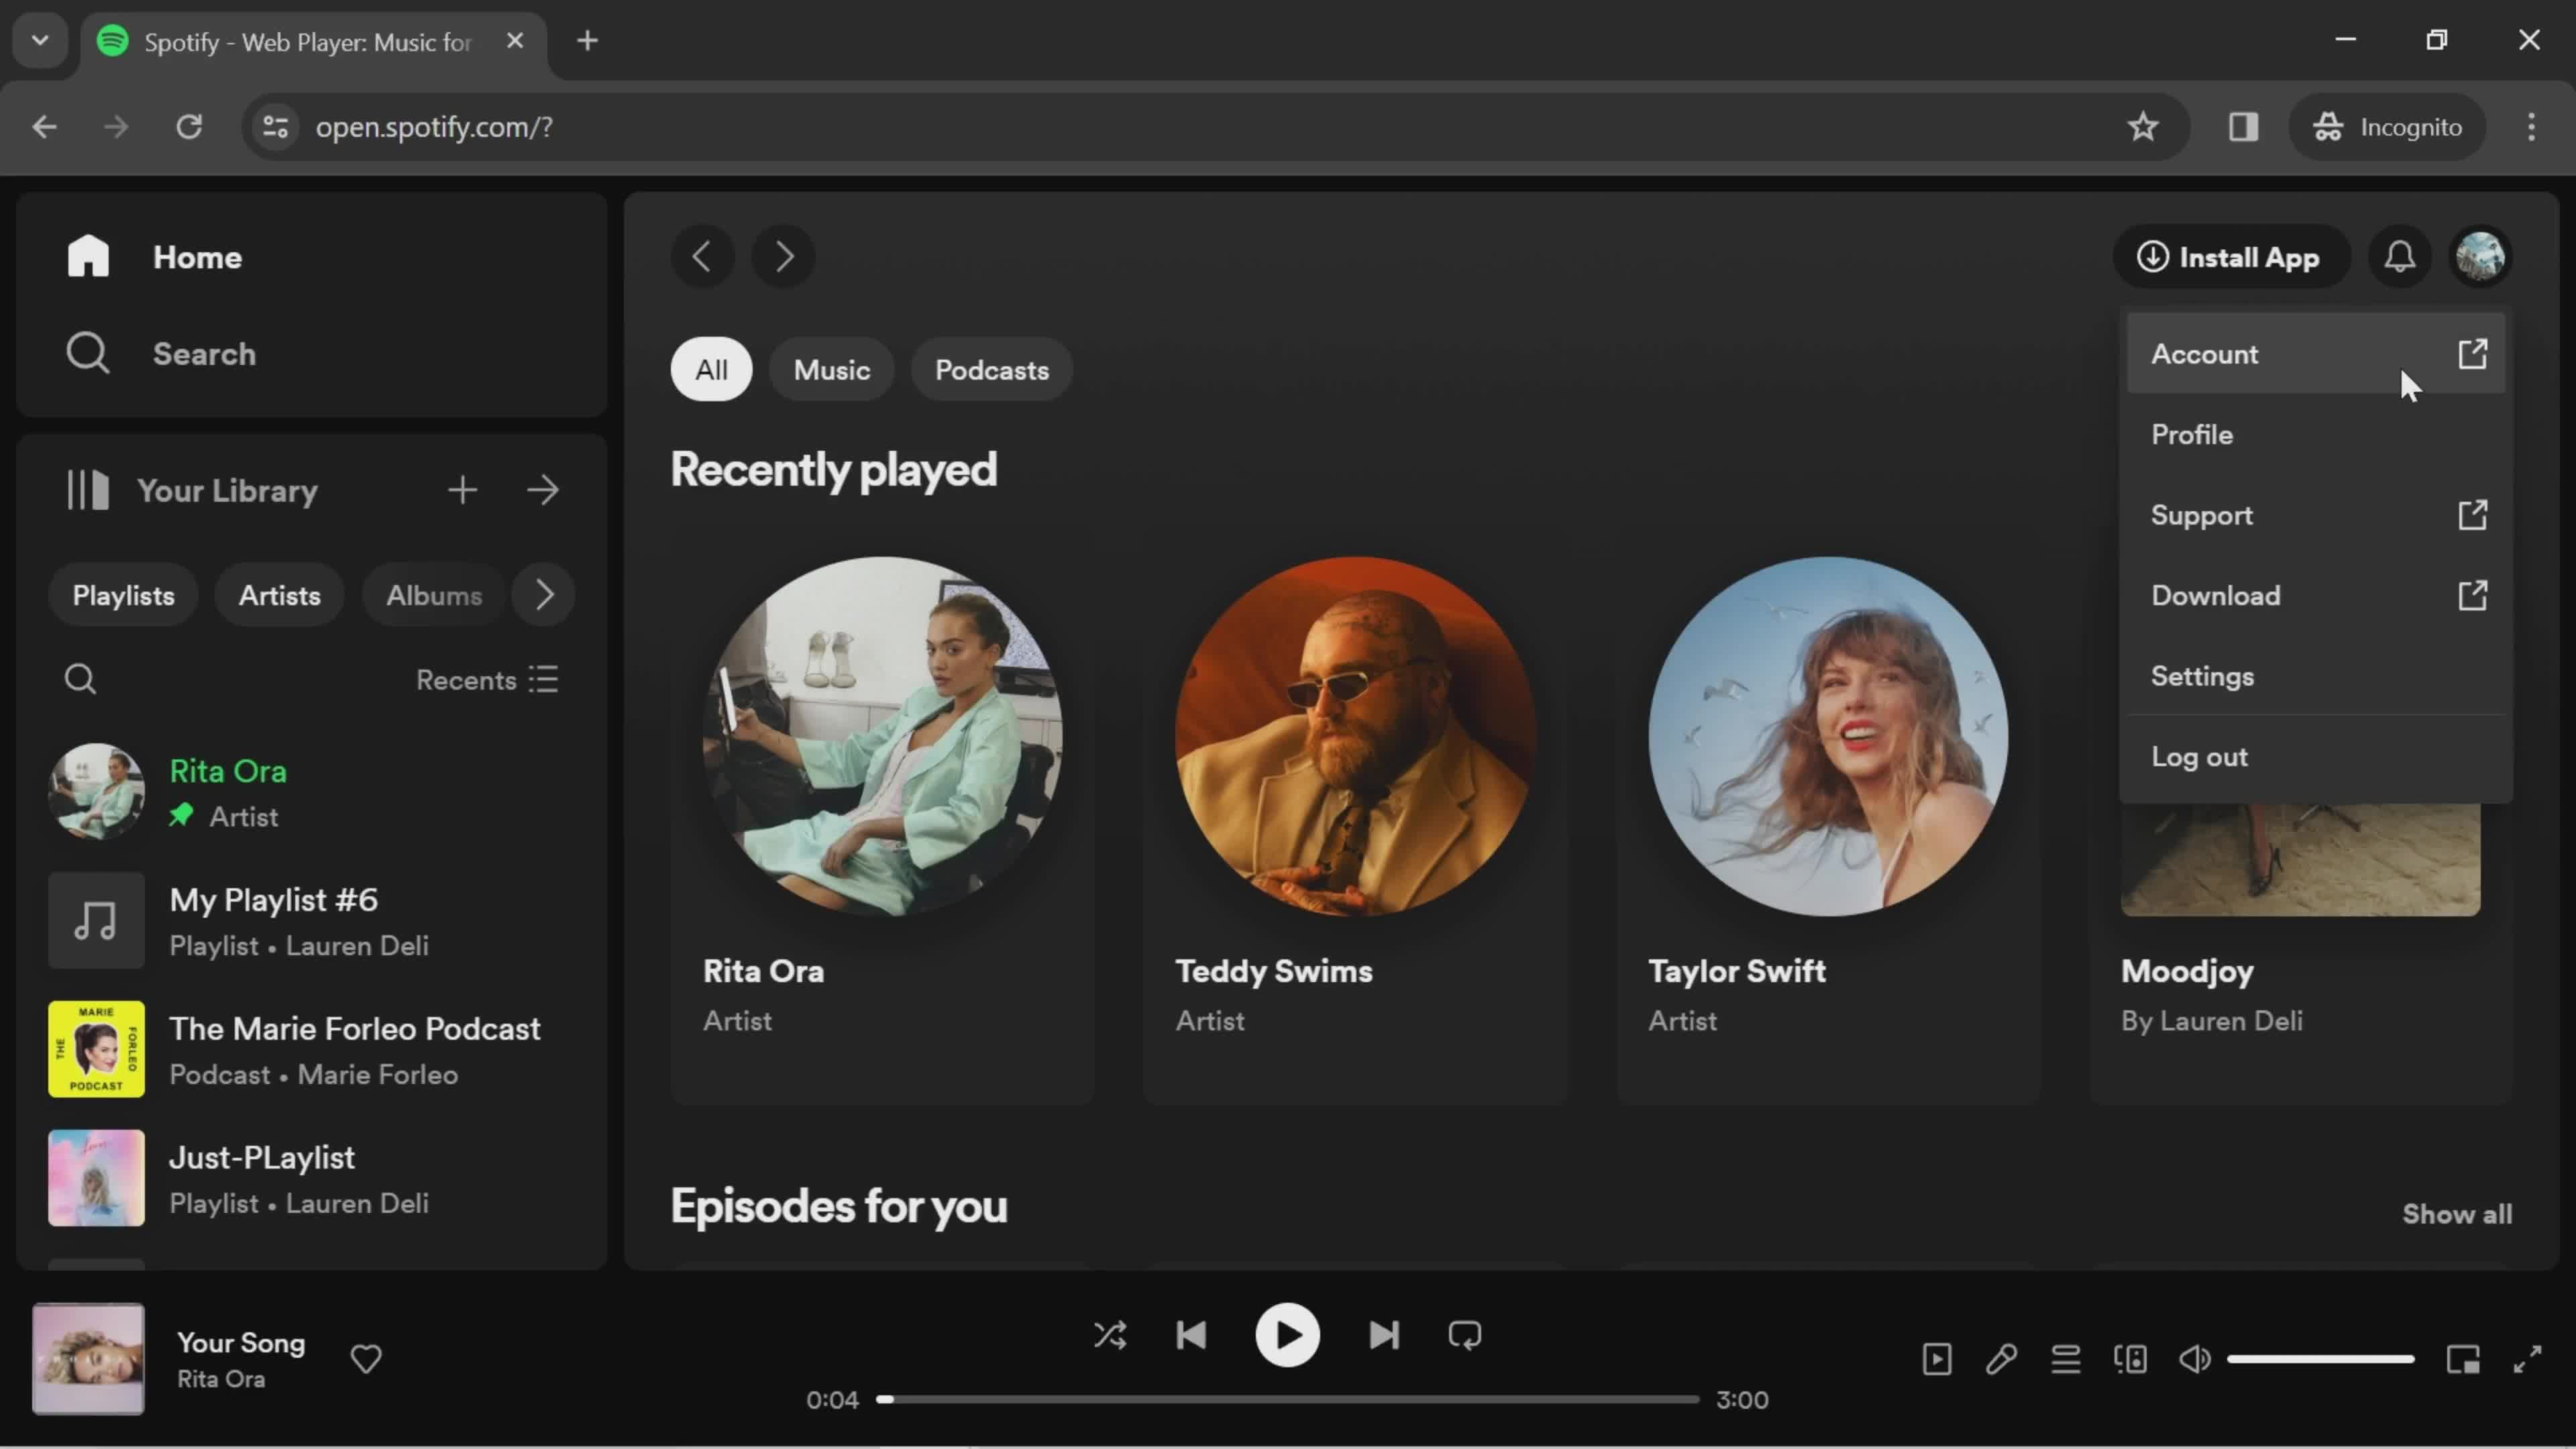
Task: Skip to next track
Action: click(x=1384, y=1336)
